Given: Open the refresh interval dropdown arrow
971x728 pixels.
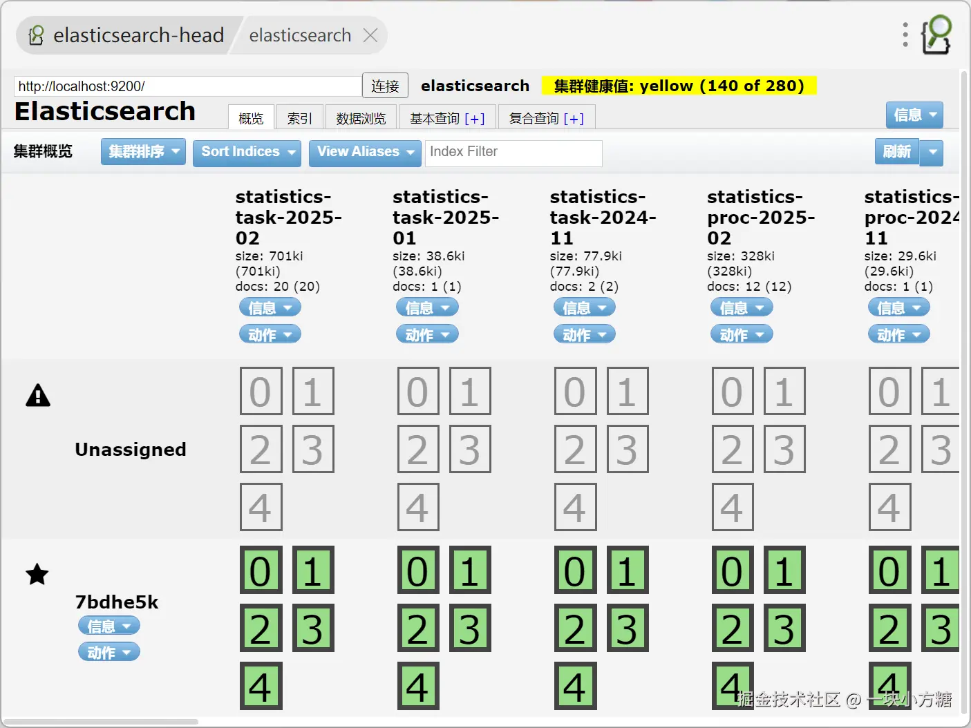Looking at the screenshot, I should click(932, 152).
